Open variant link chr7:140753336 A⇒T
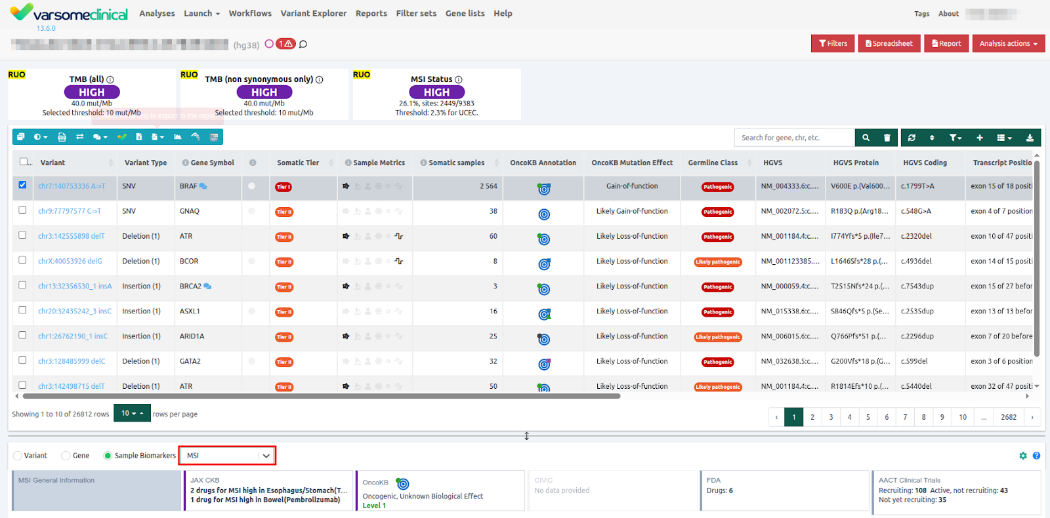Screen dimensions: 1050x518 tap(72, 186)
